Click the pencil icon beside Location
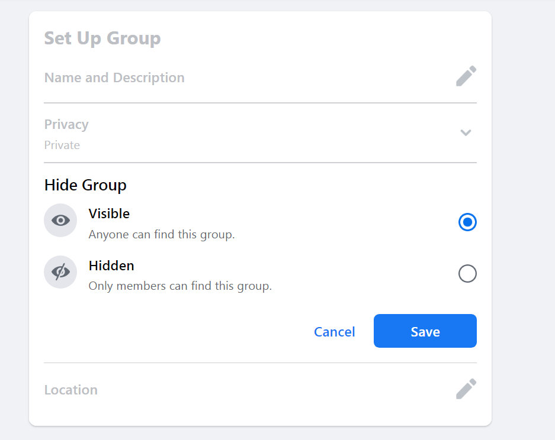555x440 pixels. (x=466, y=389)
